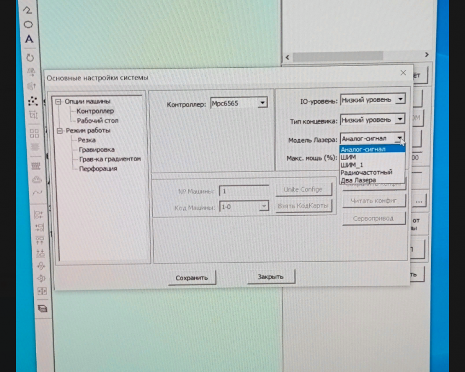
Task: Select Гравировка in the settings tree
Action: [x=96, y=149]
